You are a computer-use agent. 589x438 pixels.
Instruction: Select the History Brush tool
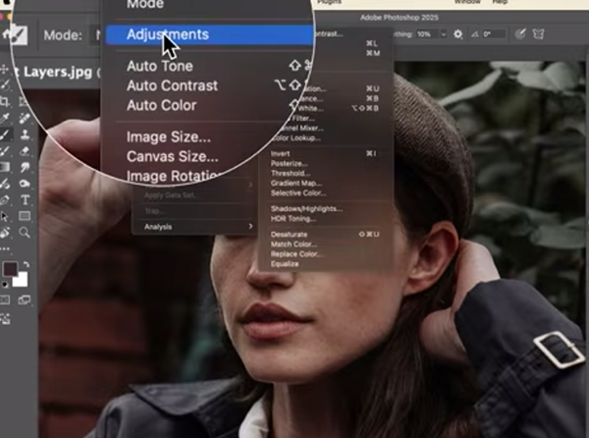pos(5,151)
